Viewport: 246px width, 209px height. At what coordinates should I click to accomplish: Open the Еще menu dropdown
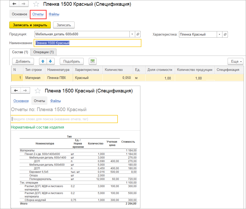coord(235,61)
